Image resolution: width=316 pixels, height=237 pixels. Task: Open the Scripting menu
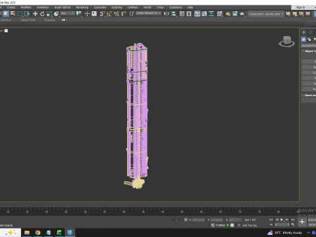117,7
